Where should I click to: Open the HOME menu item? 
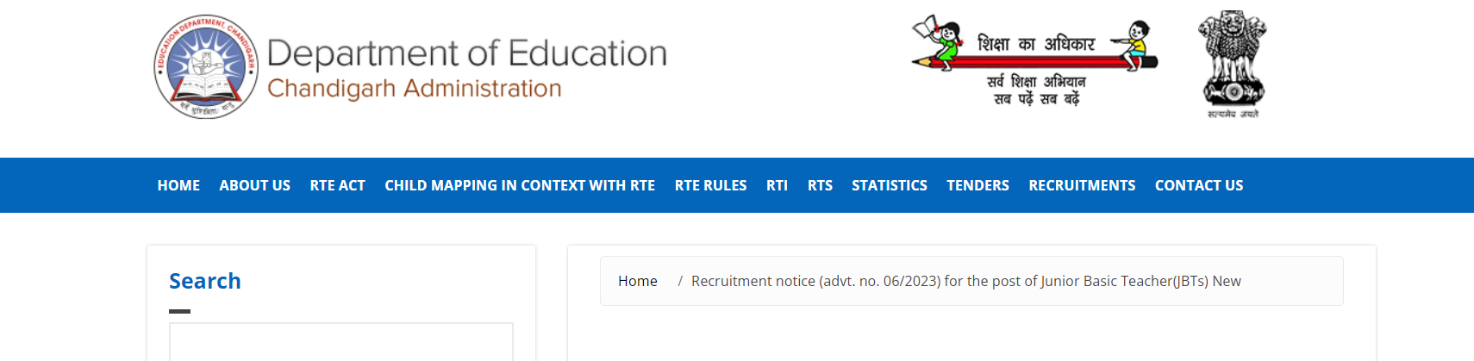[x=178, y=185]
